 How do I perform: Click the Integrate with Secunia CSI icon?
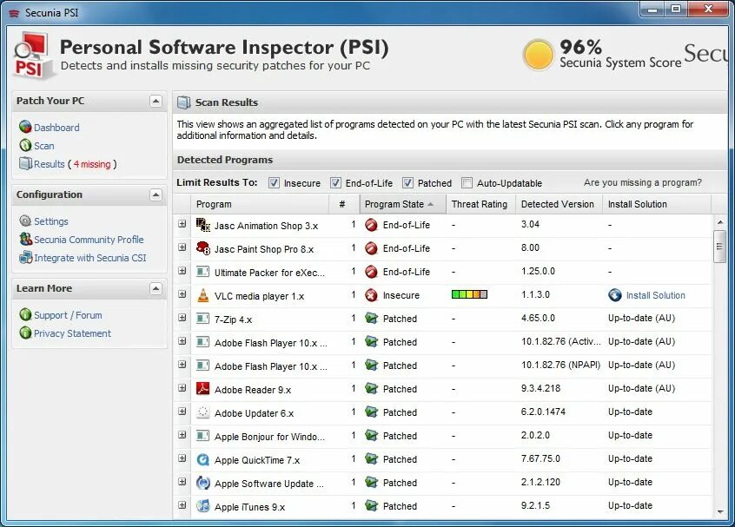pyautogui.click(x=25, y=257)
